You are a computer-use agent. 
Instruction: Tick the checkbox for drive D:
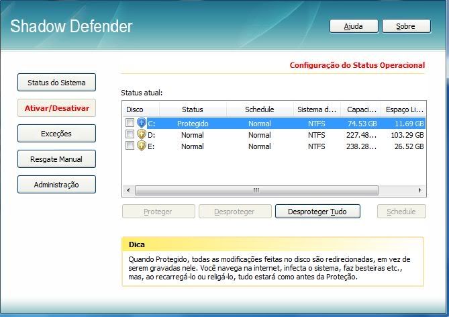[x=130, y=134]
